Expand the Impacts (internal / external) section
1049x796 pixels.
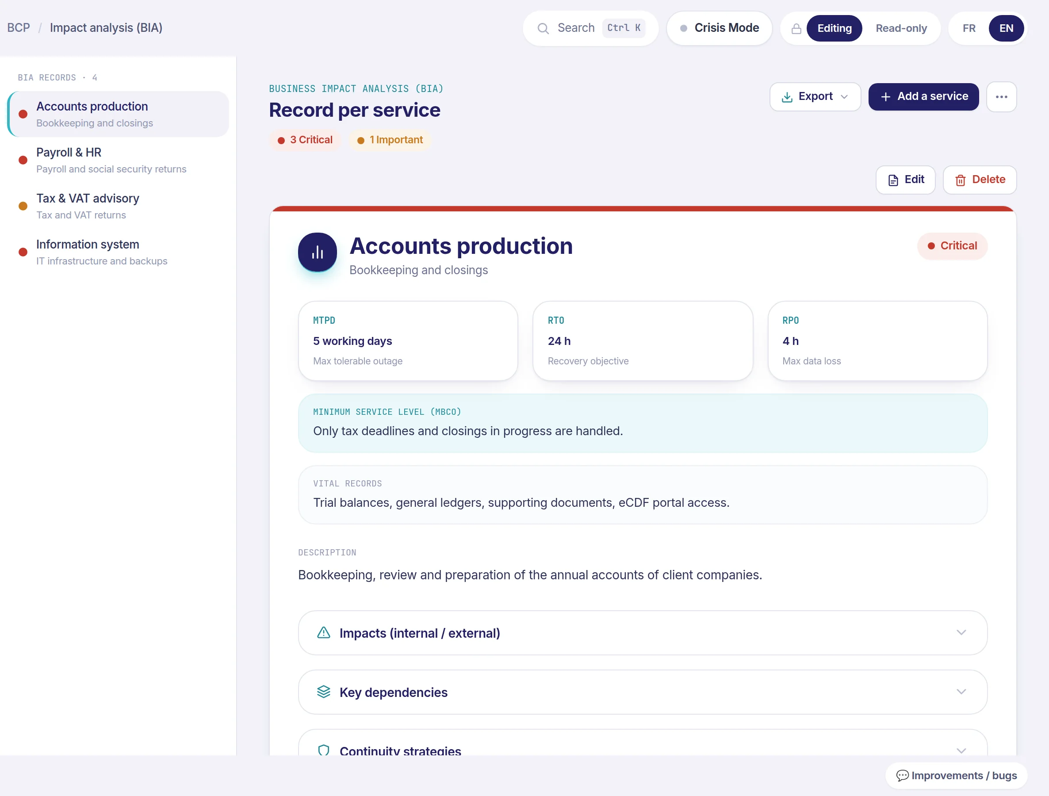(643, 632)
